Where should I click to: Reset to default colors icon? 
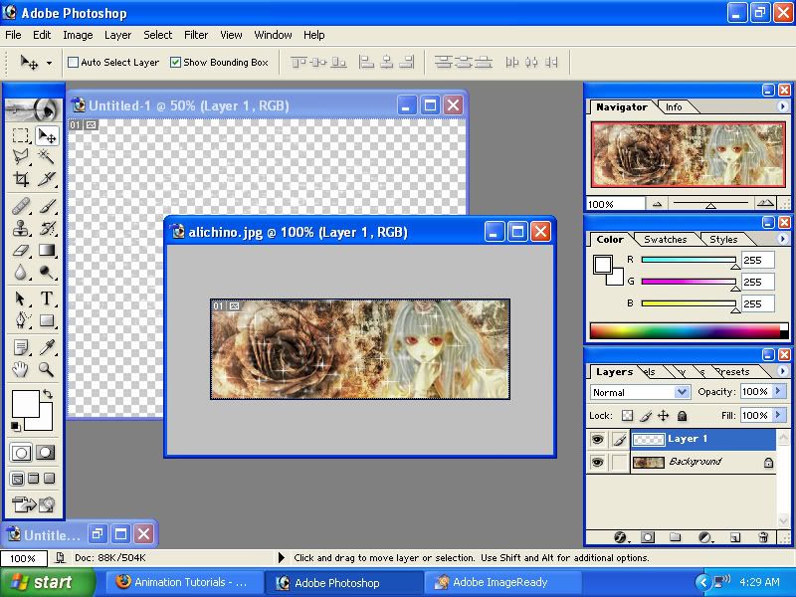[16, 426]
